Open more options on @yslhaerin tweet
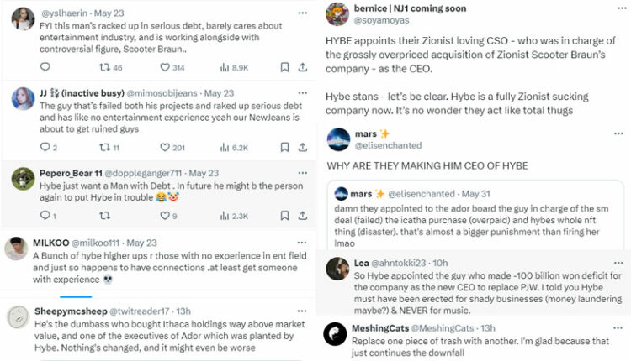The height and width of the screenshot is (361, 631). click(304, 13)
